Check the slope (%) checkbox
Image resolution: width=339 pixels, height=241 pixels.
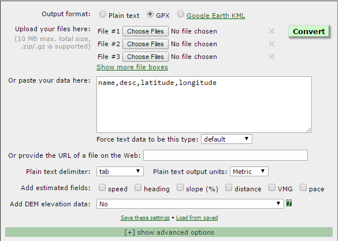pyautogui.click(x=180, y=187)
